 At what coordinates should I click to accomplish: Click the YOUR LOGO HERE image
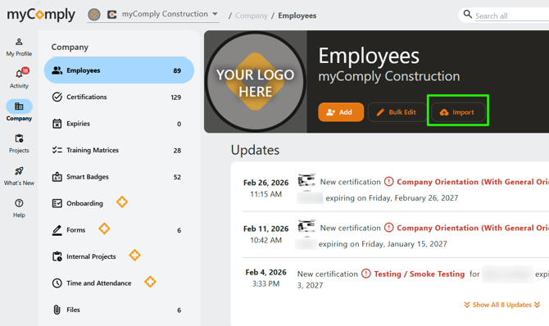255,82
